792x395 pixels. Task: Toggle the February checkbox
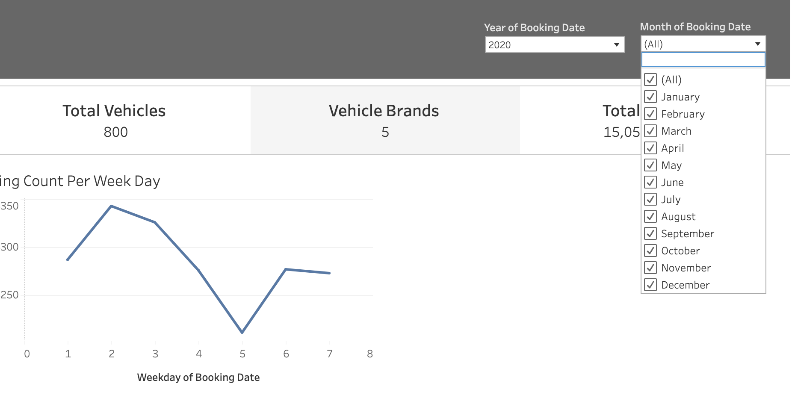click(x=650, y=114)
